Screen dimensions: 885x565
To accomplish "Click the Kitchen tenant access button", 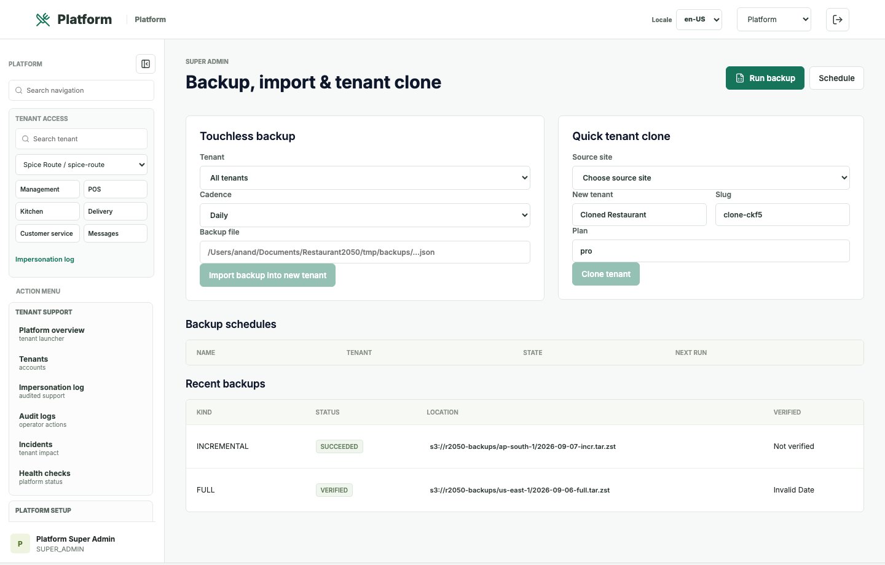I will (x=47, y=211).
